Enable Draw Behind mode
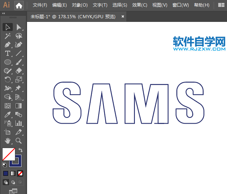This screenshot has height=194, width=227. tap(13, 182)
